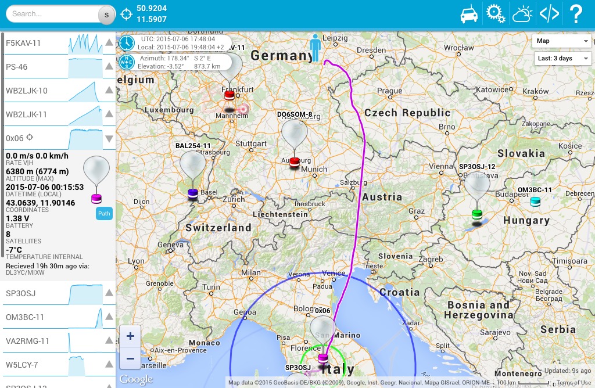Open the Map type dropdown

click(x=562, y=41)
